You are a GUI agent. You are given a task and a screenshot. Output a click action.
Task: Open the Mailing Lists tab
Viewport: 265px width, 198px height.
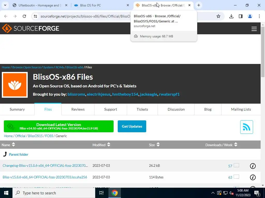[x=241, y=109]
